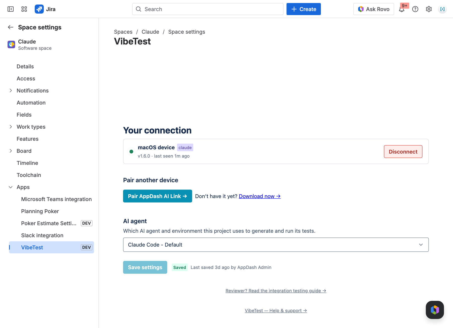Viewport: 453px width, 328px height.
Task: Click Space settings breadcrumb
Action: (186, 32)
